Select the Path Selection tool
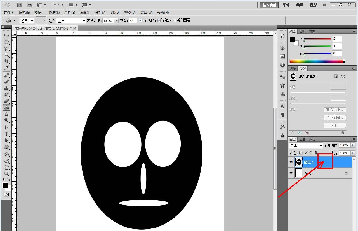 click(x=6, y=140)
